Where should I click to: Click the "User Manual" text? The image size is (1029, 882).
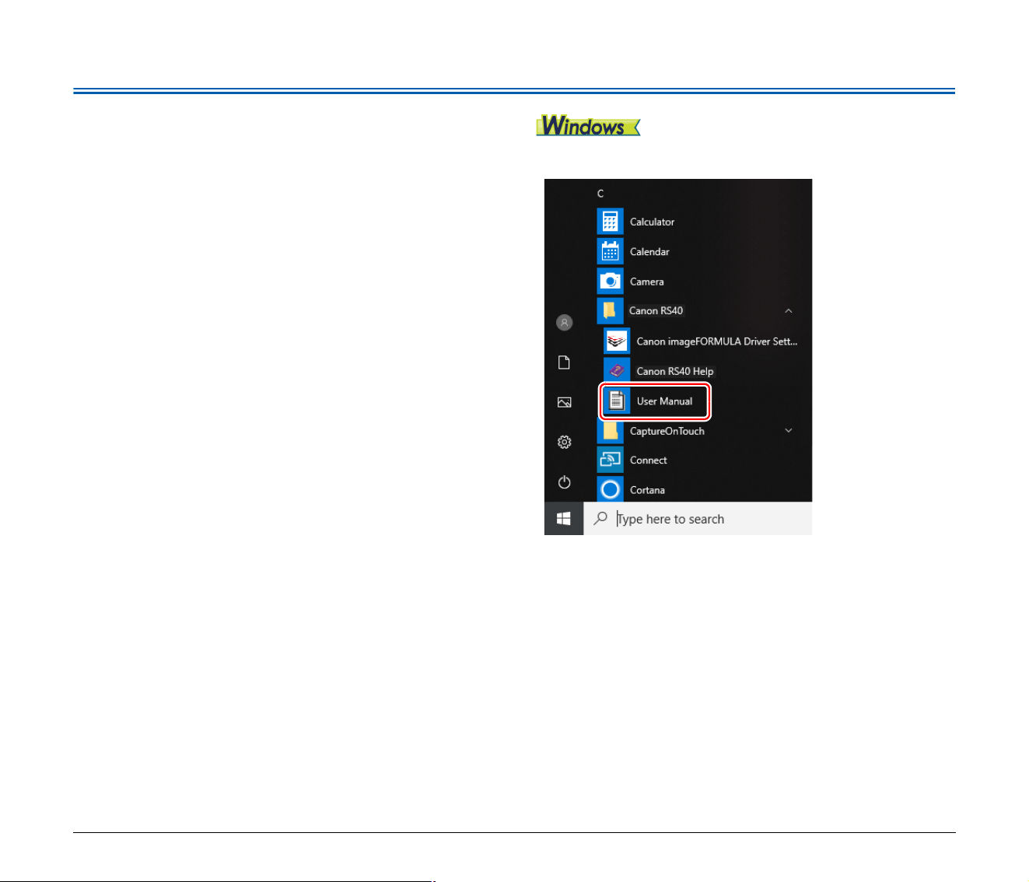[664, 401]
